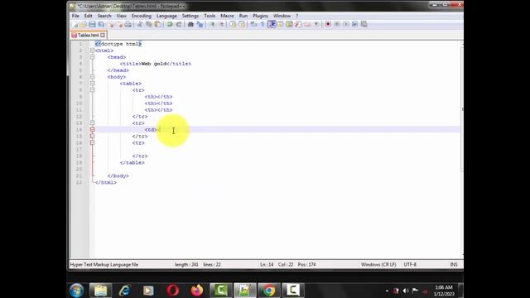The image size is (530, 298).
Task: Collapse the head fold on line 3
Action: coord(92,57)
